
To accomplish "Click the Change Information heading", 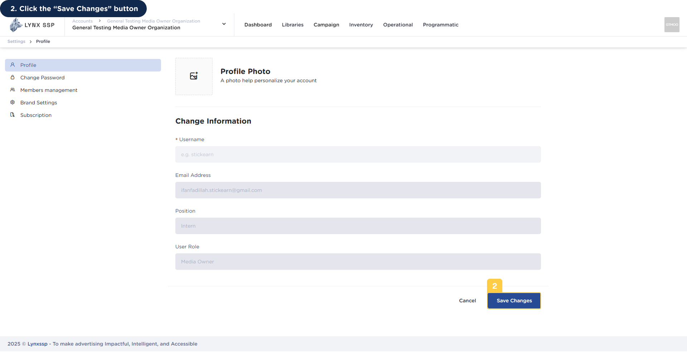I will (213, 121).
